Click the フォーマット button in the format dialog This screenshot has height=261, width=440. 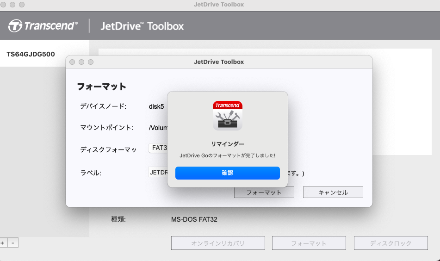(264, 193)
